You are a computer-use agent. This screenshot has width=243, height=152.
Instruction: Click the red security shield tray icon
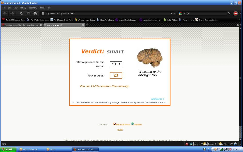pyautogui.click(x=230, y=149)
